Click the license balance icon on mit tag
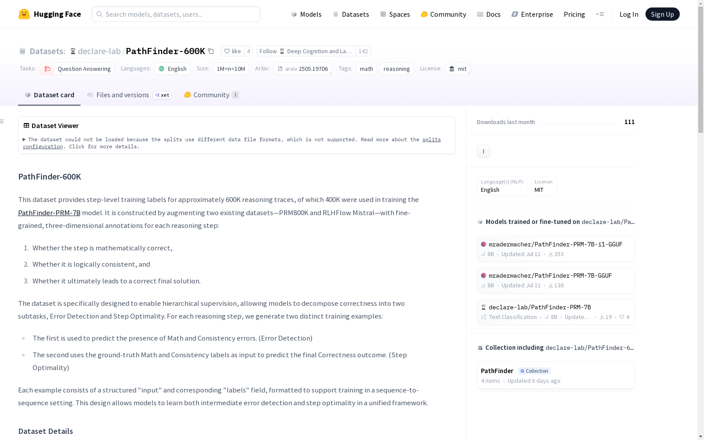Viewport: 704px width, 440px height. (x=452, y=69)
